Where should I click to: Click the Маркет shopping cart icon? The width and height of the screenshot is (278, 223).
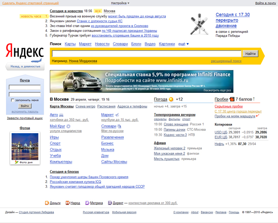click(x=117, y=115)
